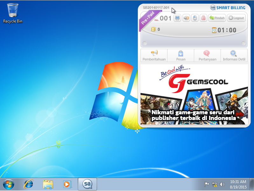Click the hourglass timer icon
The width and height of the screenshot is (254, 191).
point(214,30)
